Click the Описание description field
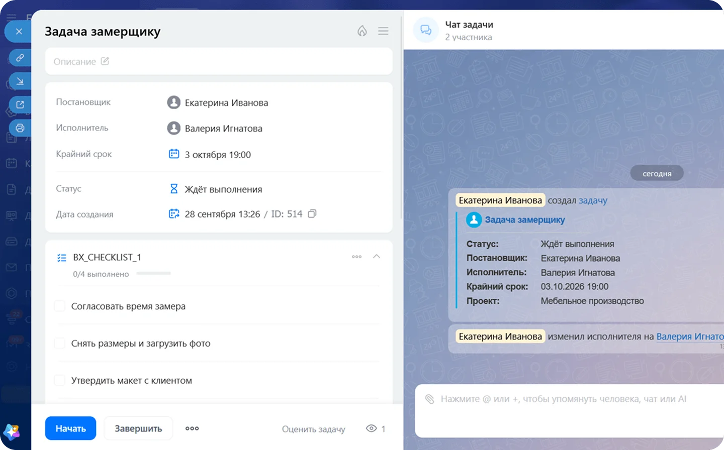The image size is (724, 450). (219, 61)
